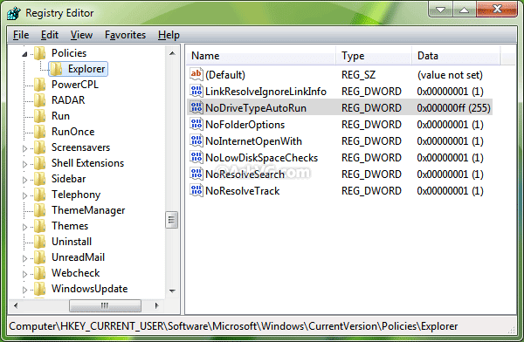This screenshot has width=524, height=342.
Task: Select the NoDriveTypeAutoRun value name
Action: tap(256, 108)
